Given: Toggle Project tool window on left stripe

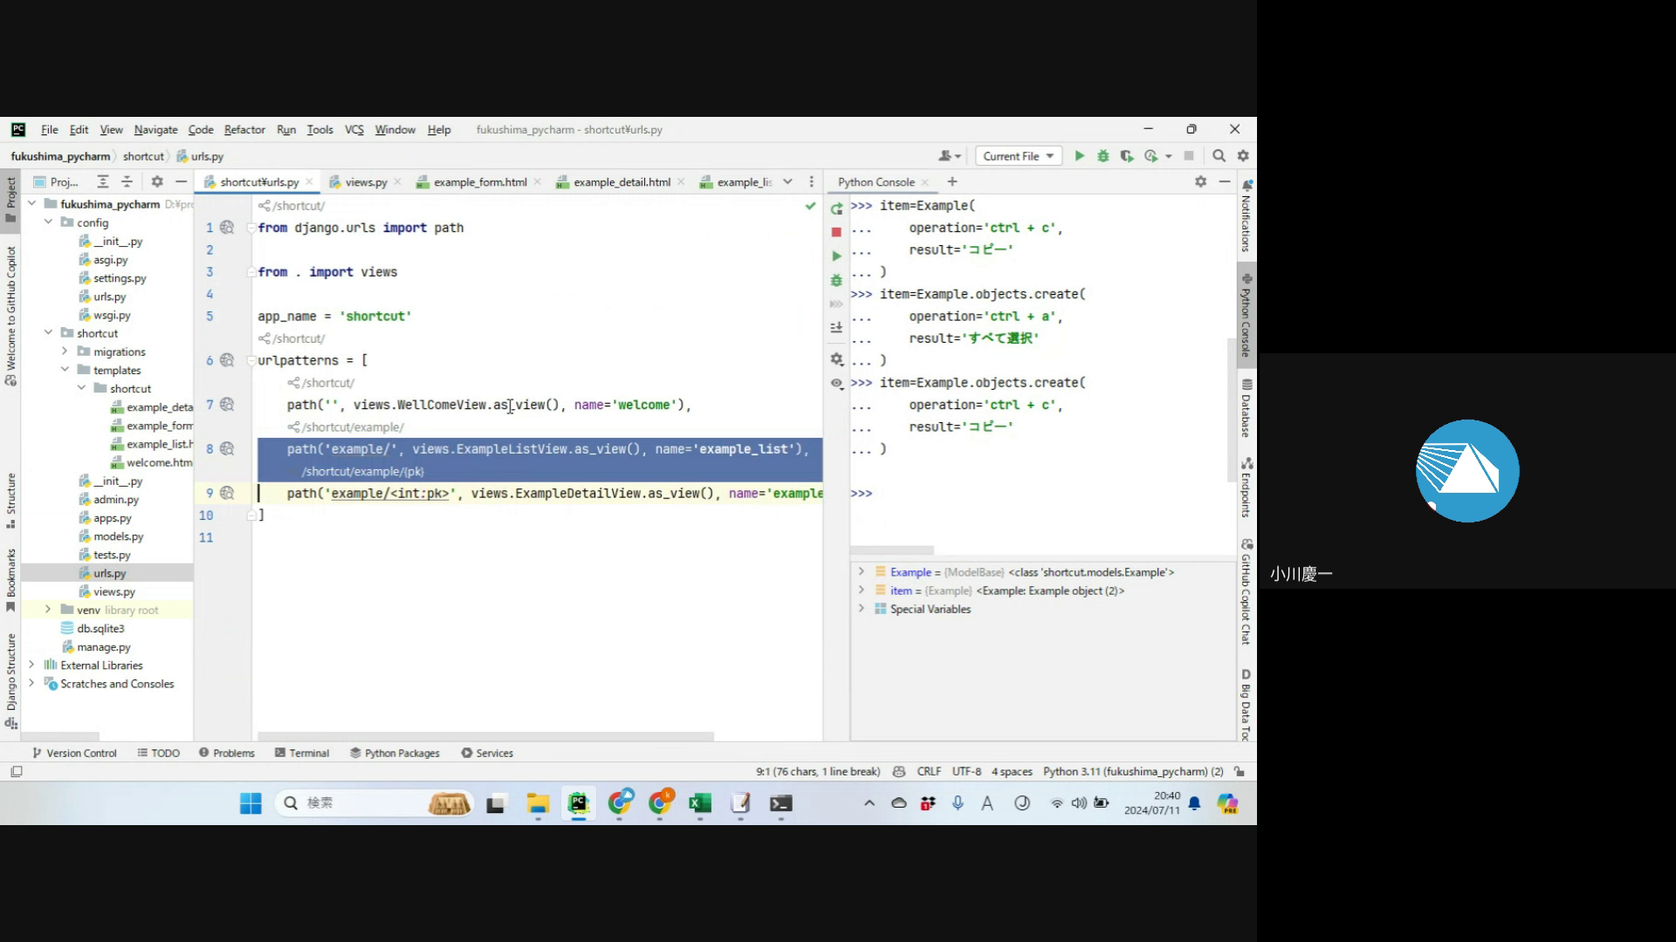Looking at the screenshot, I should pos(10,199).
